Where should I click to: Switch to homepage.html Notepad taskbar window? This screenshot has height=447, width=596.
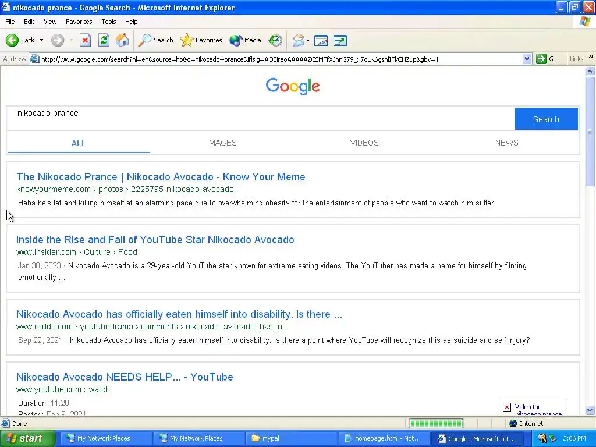(x=384, y=439)
